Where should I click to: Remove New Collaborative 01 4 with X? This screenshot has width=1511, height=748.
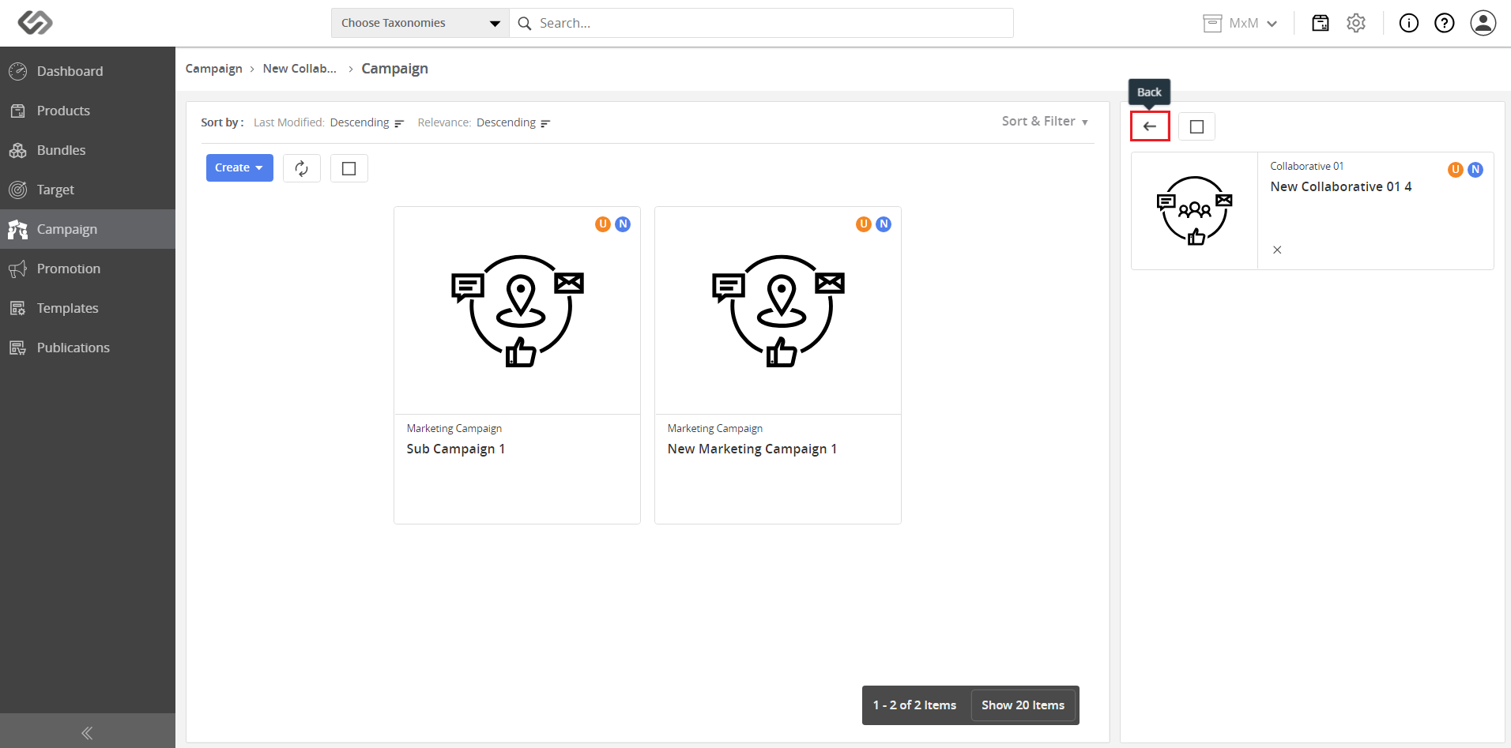[x=1277, y=250]
